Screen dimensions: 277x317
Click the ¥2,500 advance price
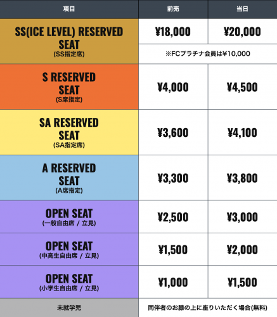point(173,217)
